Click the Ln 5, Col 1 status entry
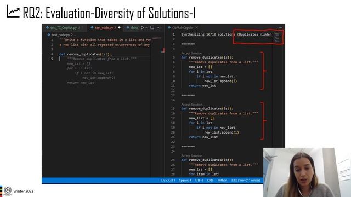 click(x=168, y=180)
